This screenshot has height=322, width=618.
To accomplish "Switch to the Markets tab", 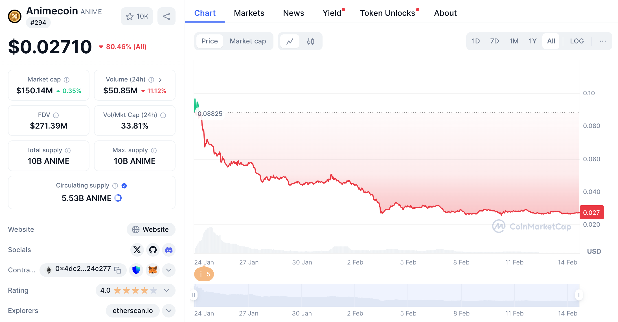I will (x=249, y=13).
